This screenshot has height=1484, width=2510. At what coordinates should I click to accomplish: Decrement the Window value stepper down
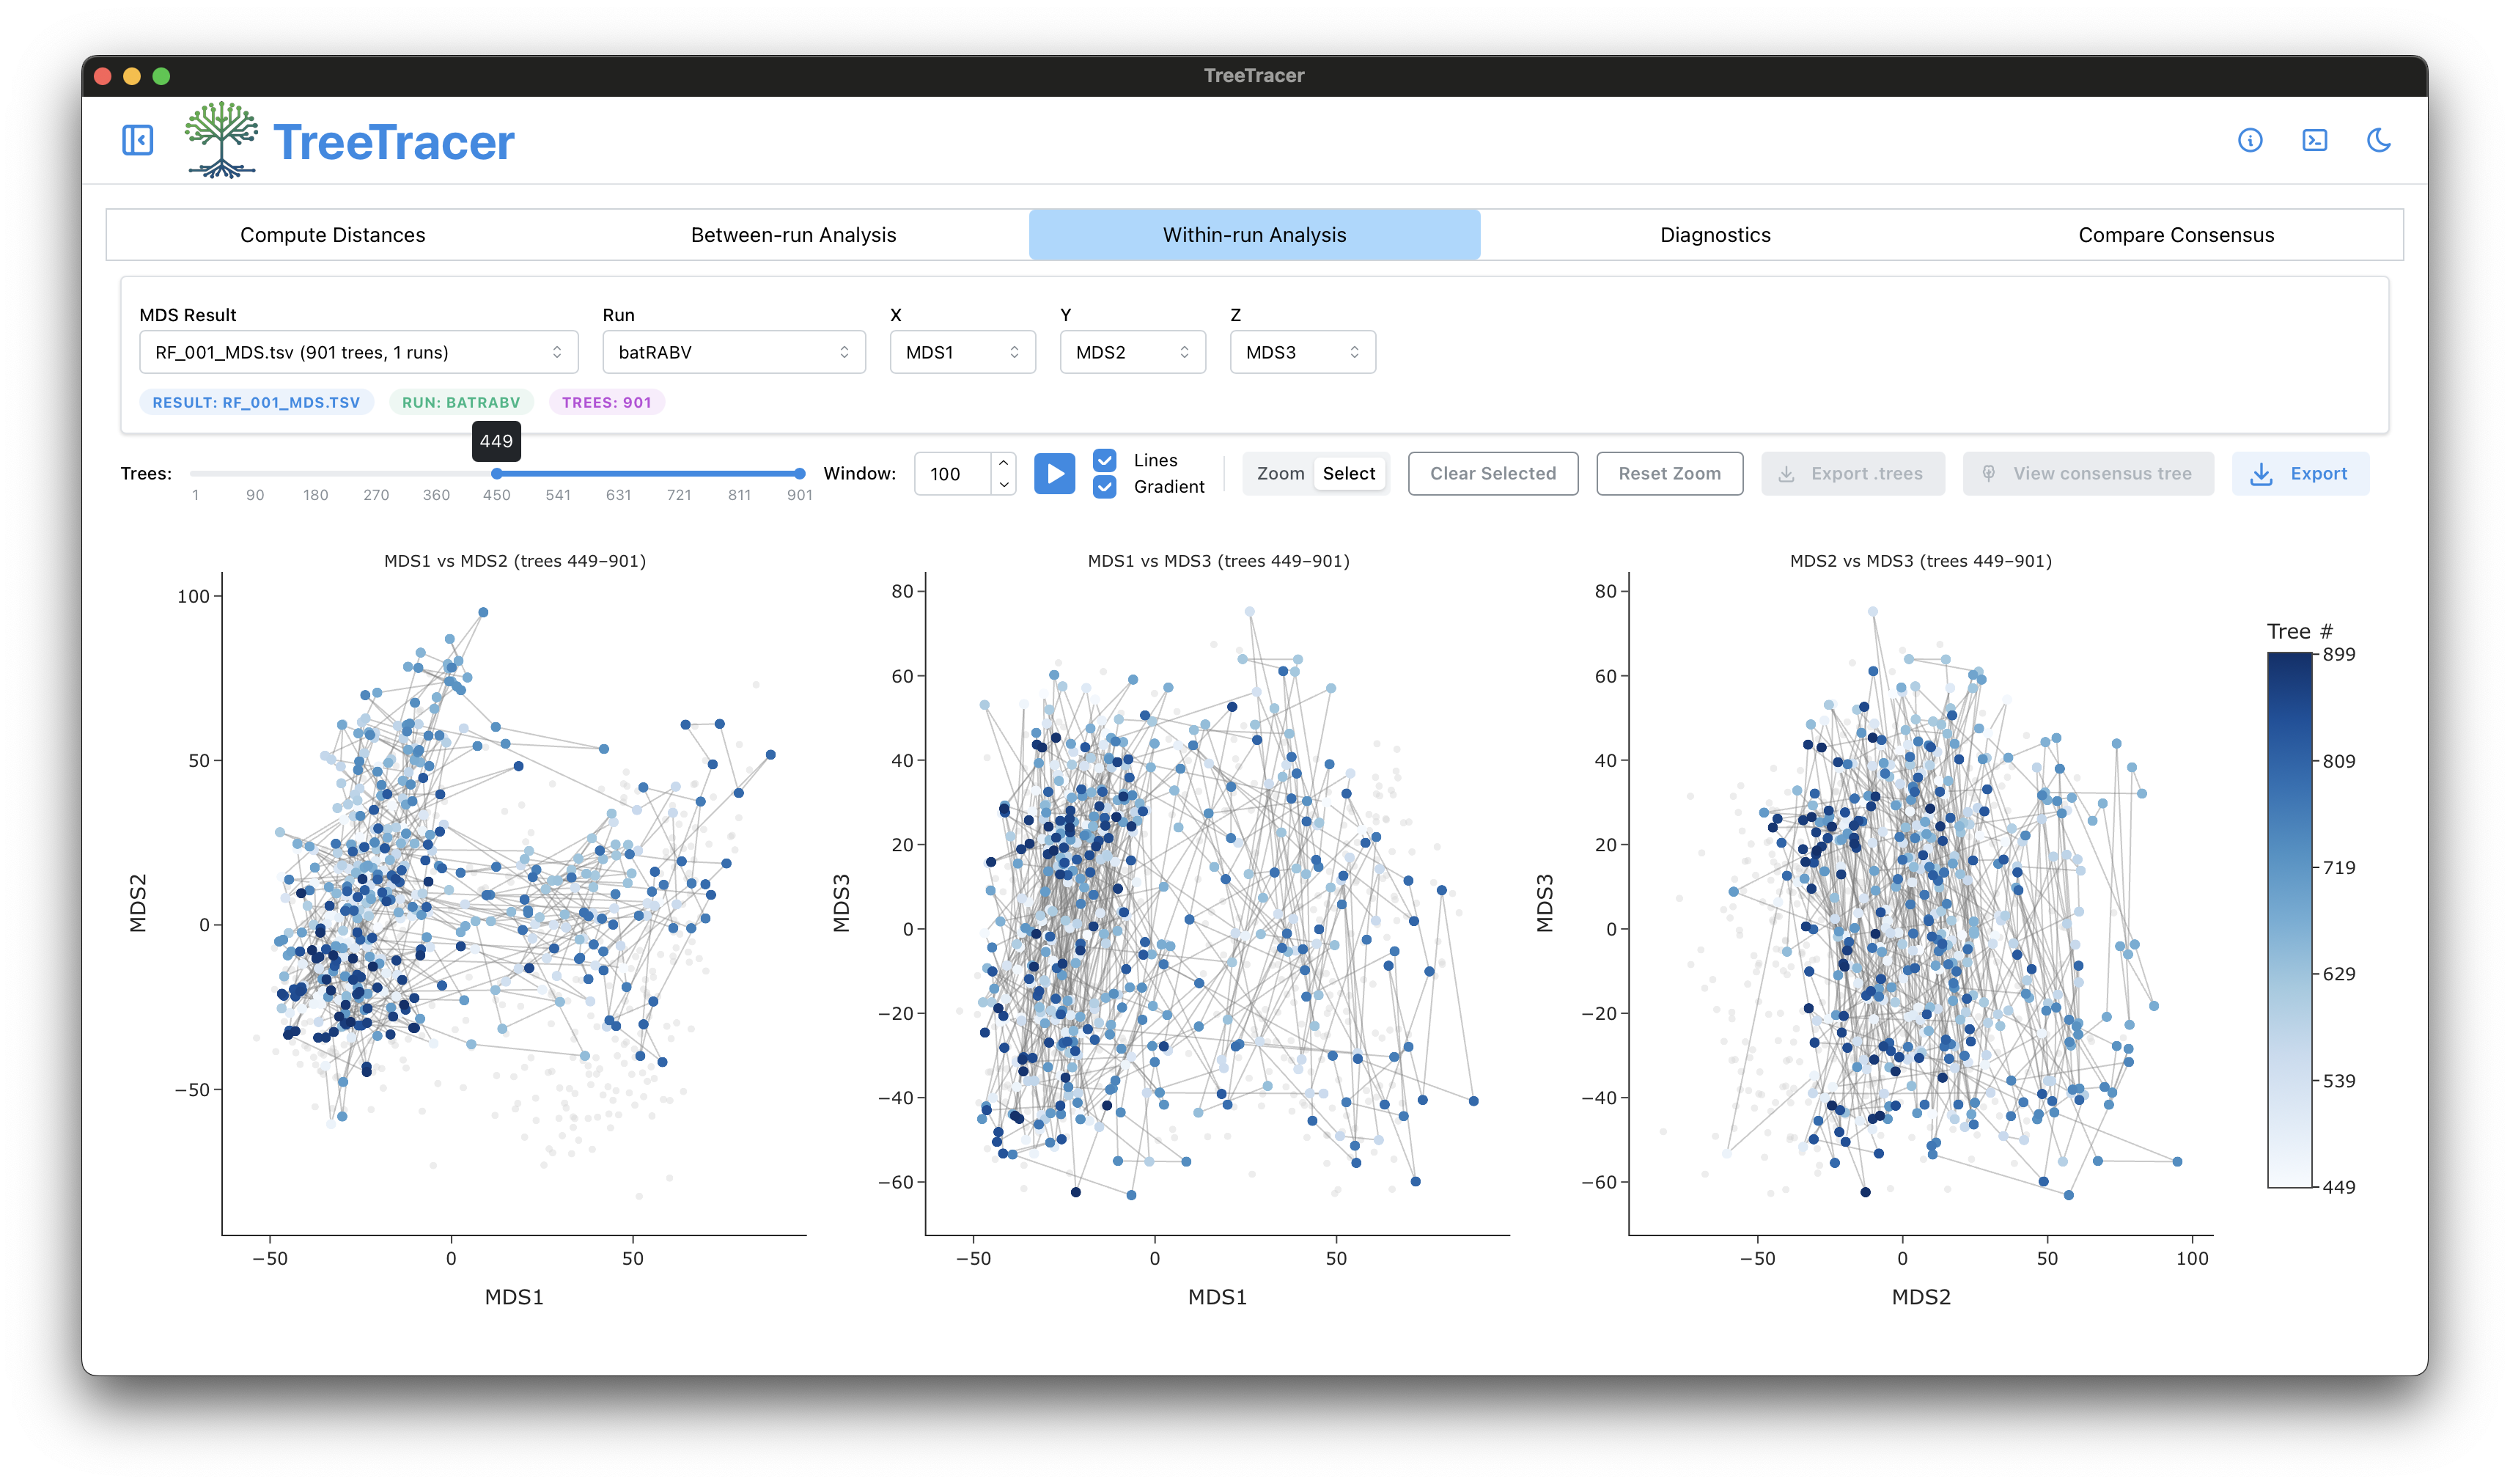tap(1003, 484)
